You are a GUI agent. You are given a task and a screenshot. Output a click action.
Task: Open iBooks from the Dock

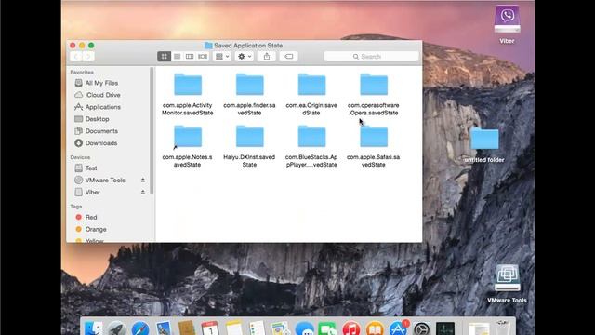(375, 328)
